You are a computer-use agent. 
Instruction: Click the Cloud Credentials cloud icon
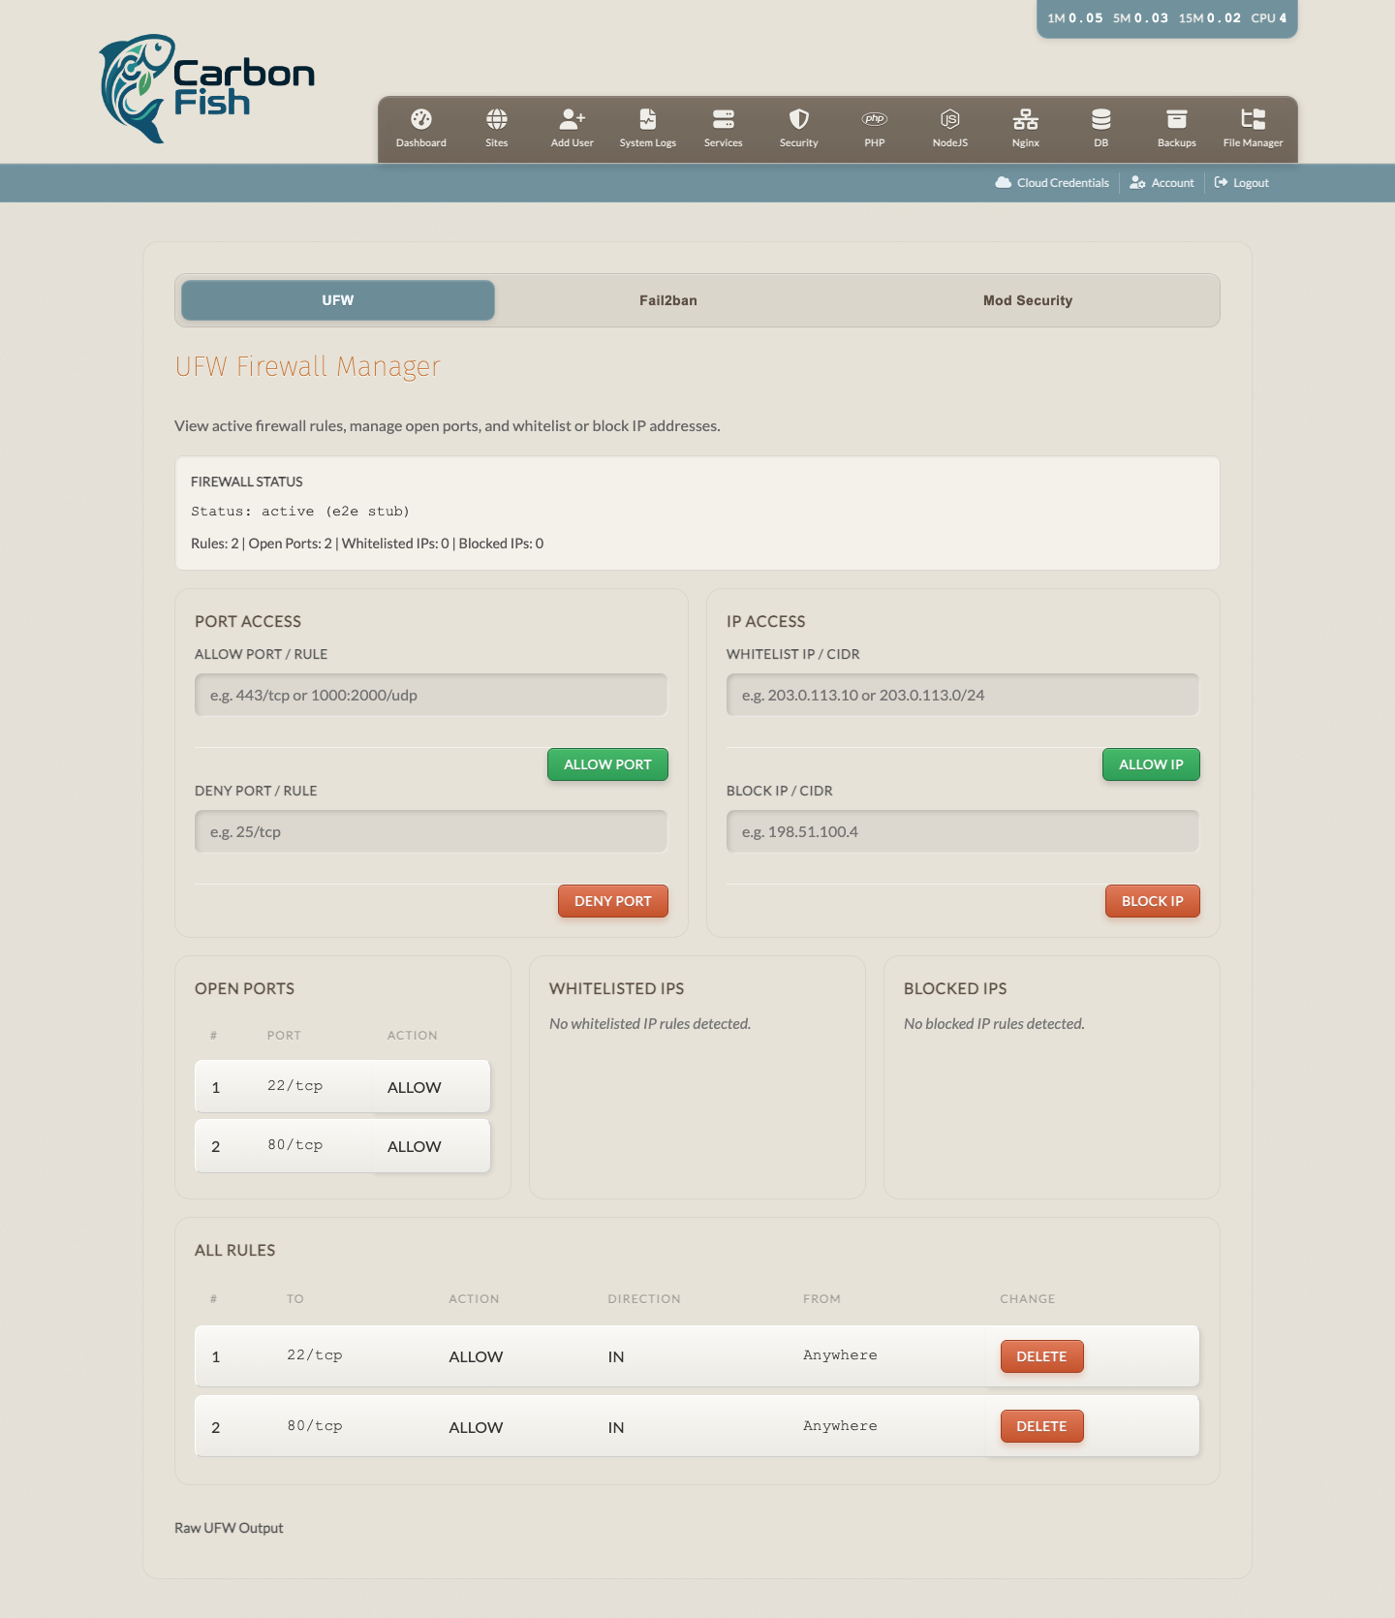[x=1004, y=182]
